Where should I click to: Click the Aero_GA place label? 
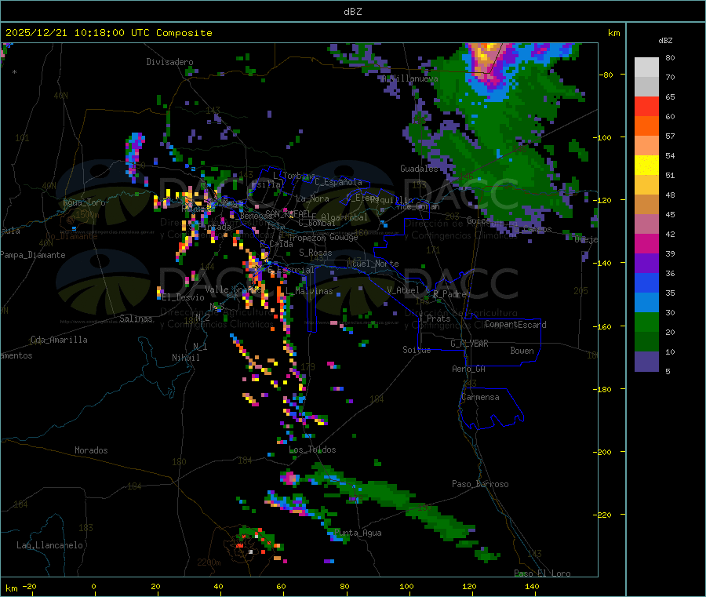[x=469, y=369]
